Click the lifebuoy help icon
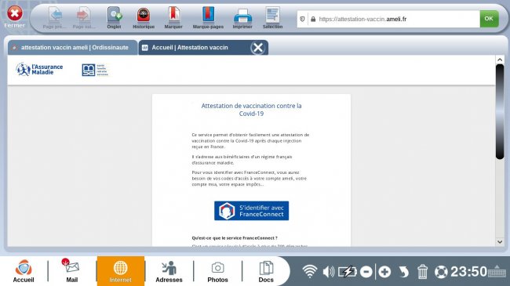 pos(441,272)
